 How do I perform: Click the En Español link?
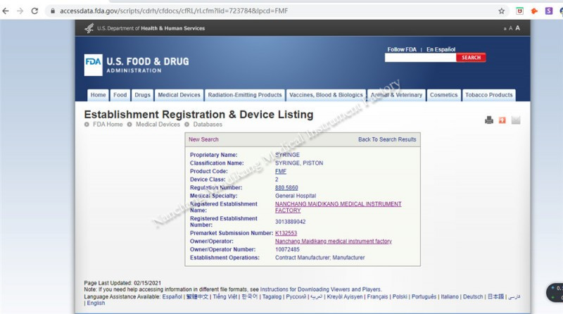tap(441, 49)
